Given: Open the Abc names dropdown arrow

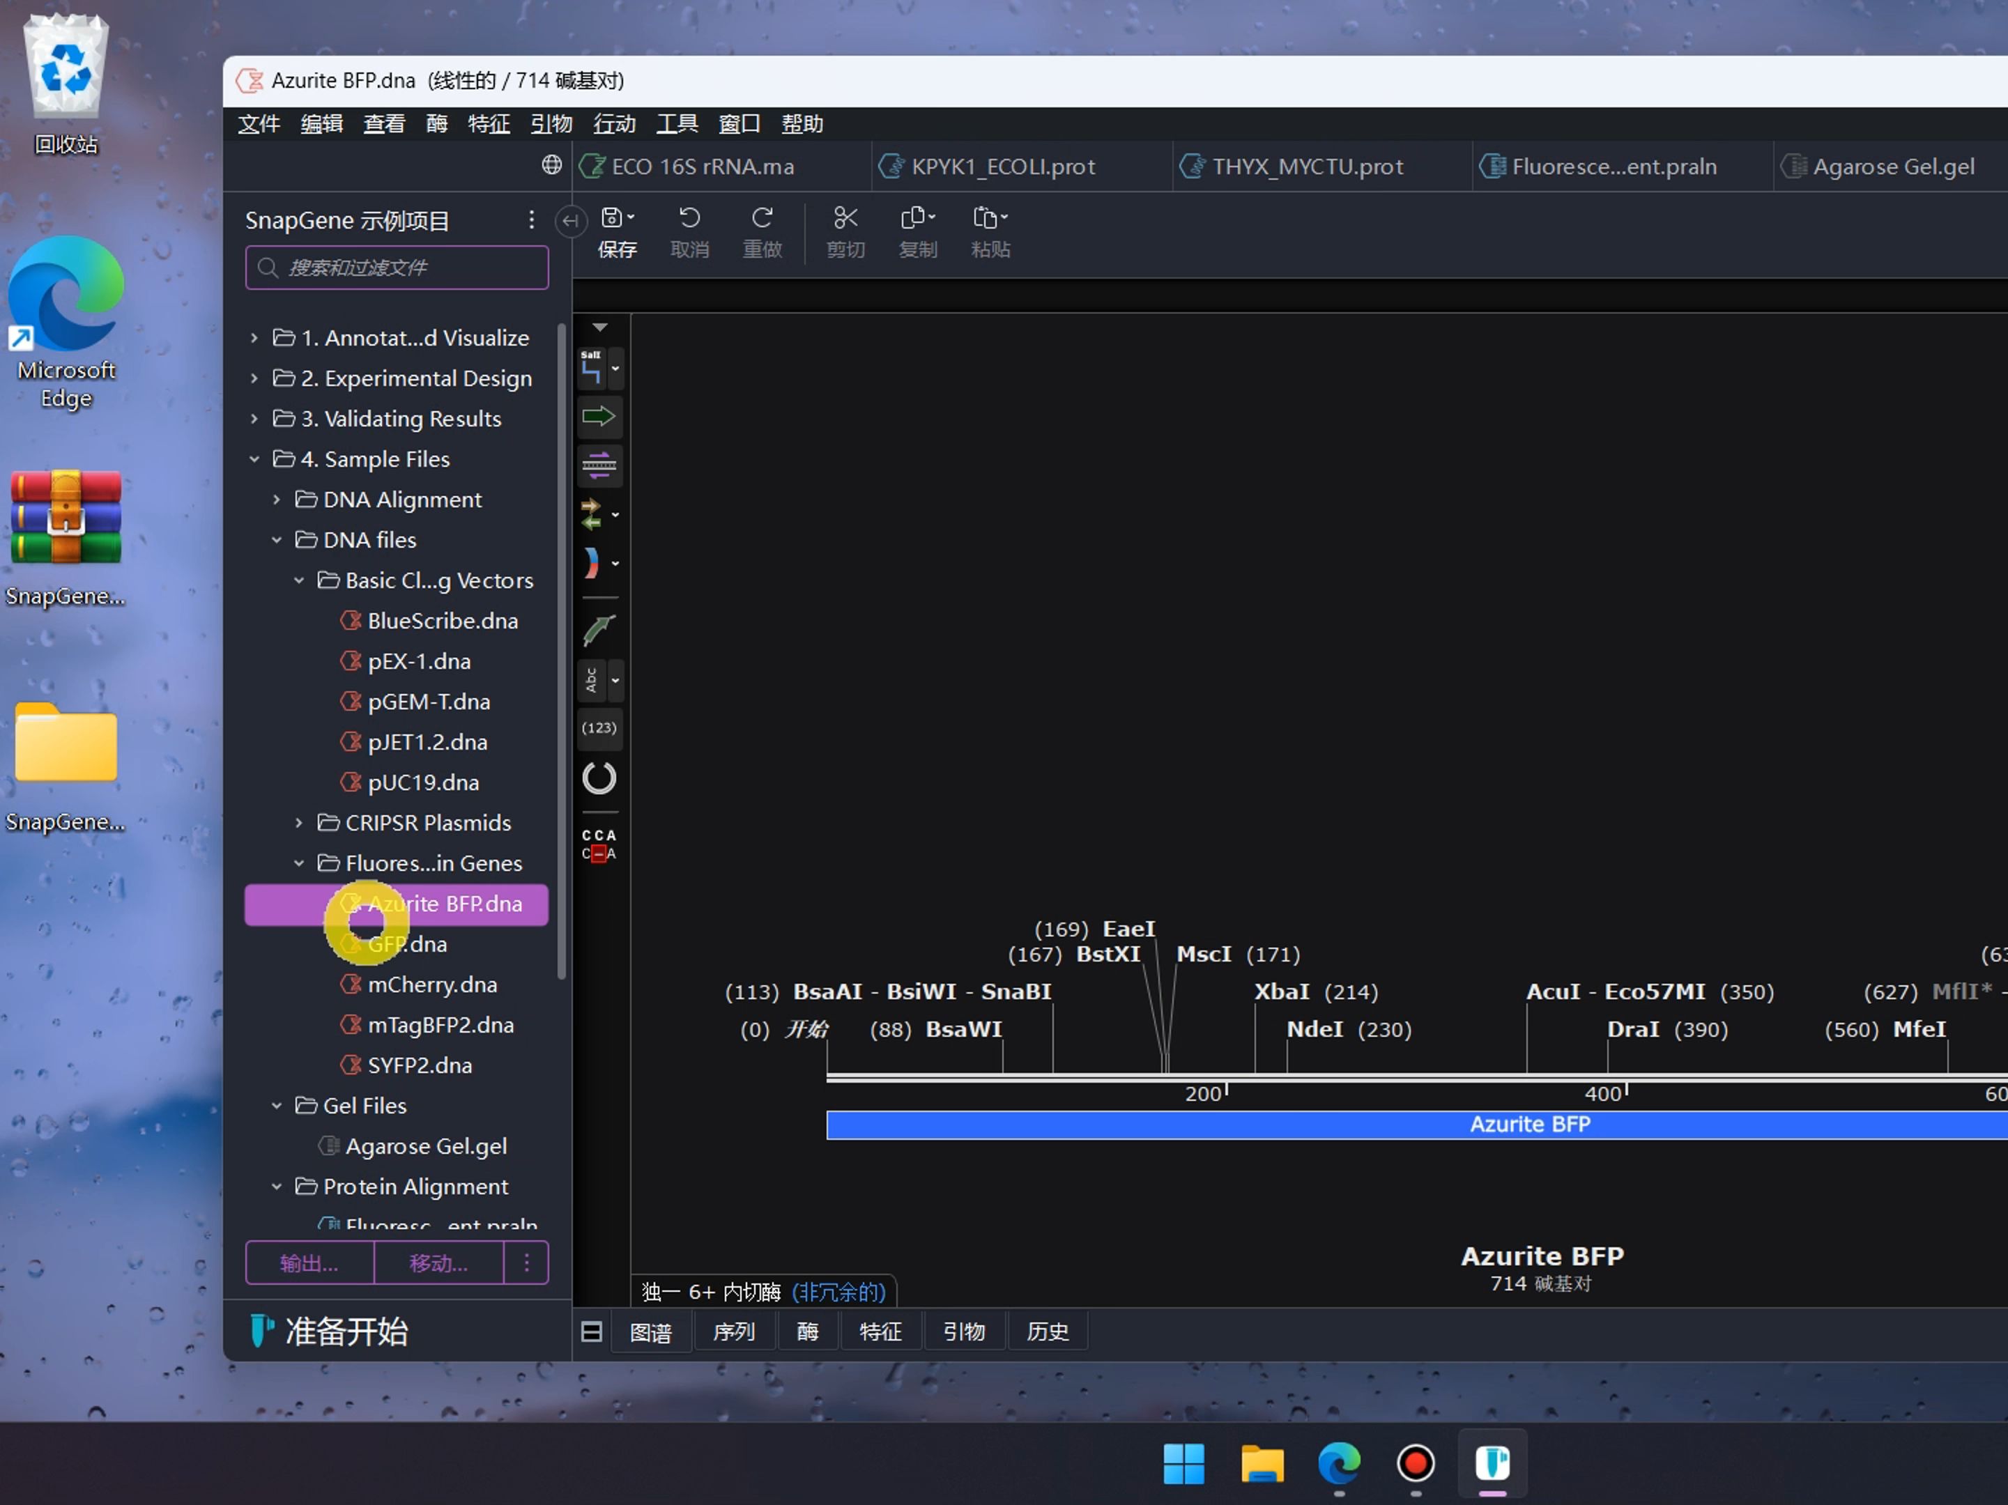Looking at the screenshot, I should 615,680.
